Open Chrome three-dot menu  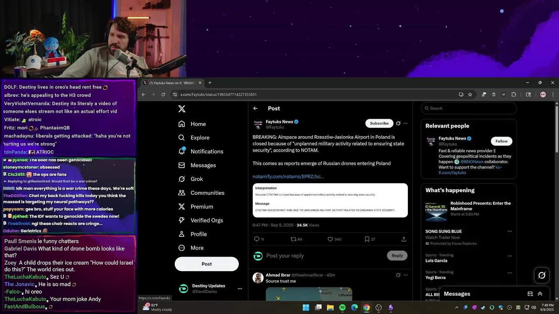tap(552, 94)
